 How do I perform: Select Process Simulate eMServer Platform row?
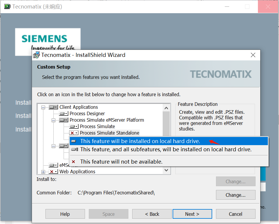click(107, 120)
